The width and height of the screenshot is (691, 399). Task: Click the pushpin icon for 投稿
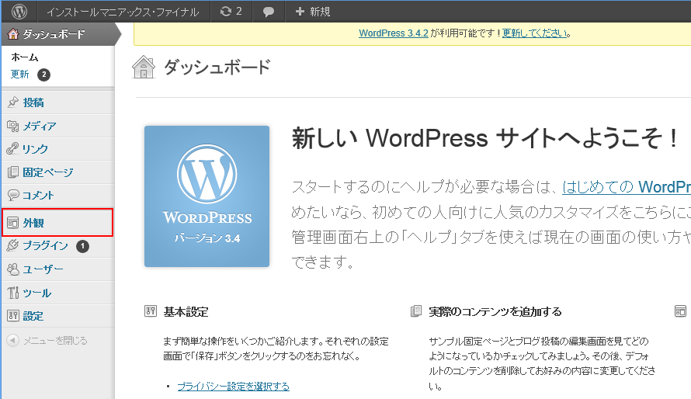coord(12,102)
